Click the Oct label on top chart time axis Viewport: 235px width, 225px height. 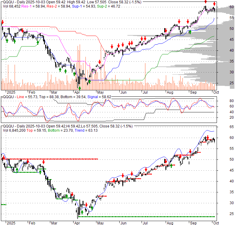216,92
